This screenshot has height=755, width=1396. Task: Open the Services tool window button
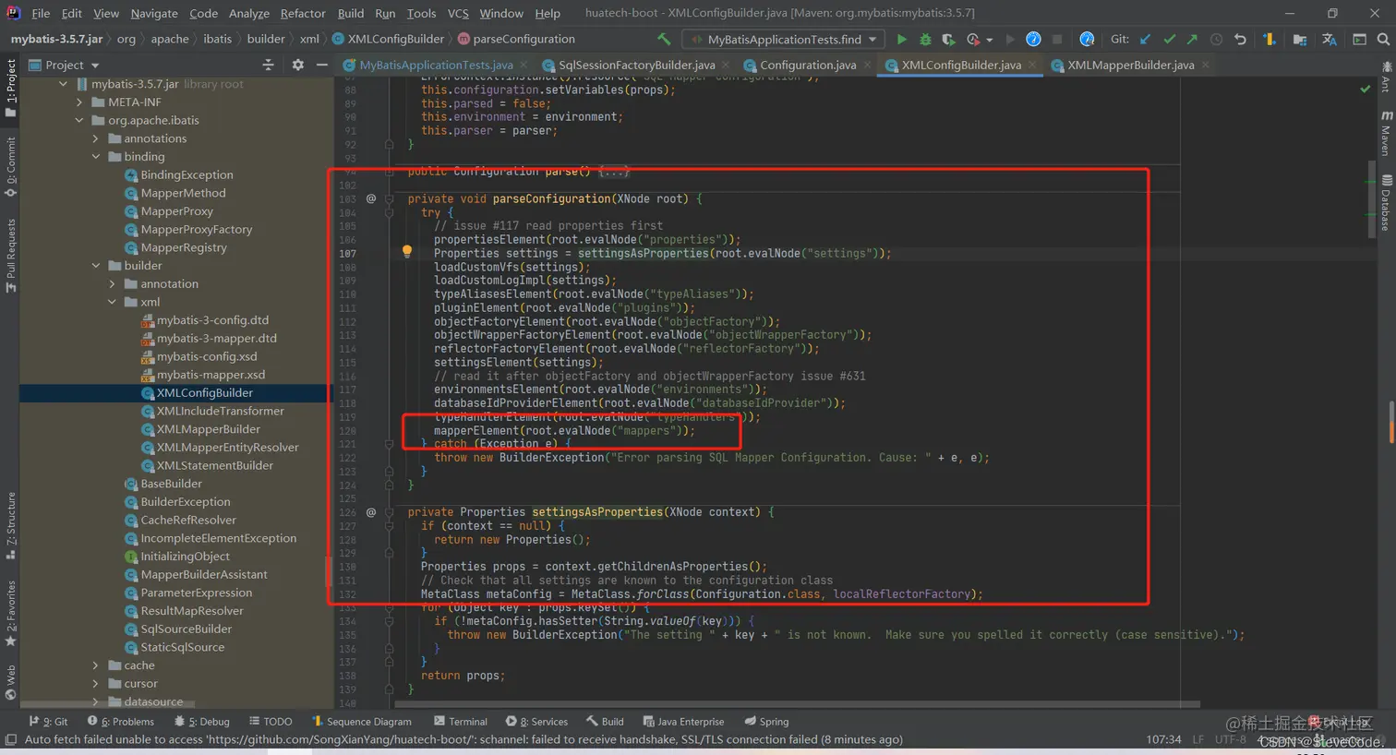coord(536,721)
